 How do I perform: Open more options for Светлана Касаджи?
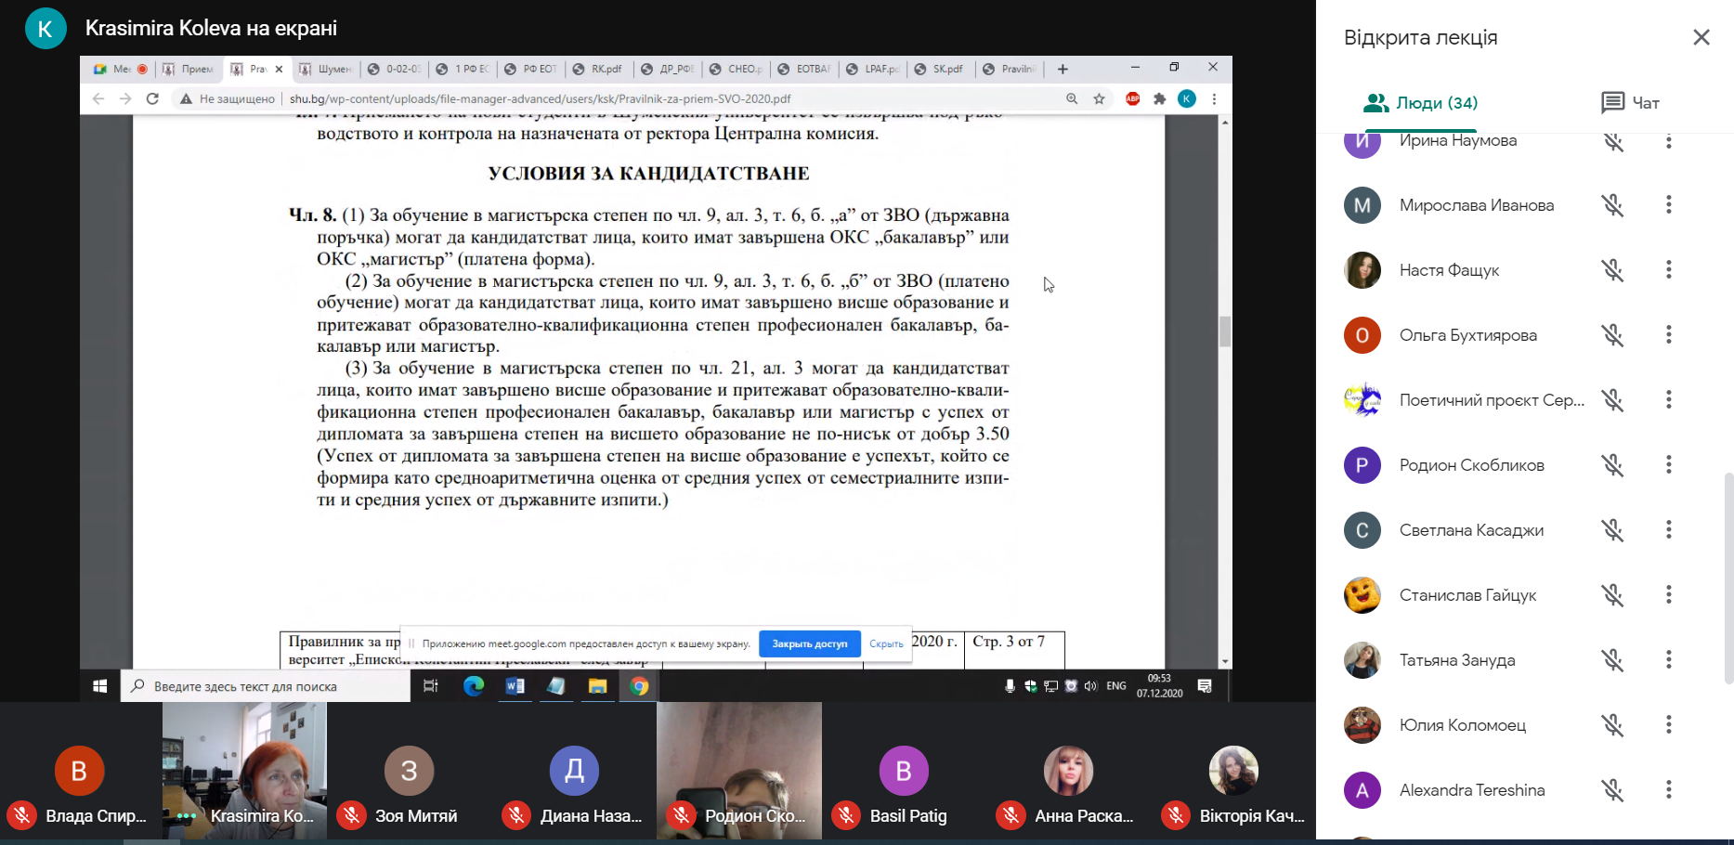pyautogui.click(x=1668, y=530)
